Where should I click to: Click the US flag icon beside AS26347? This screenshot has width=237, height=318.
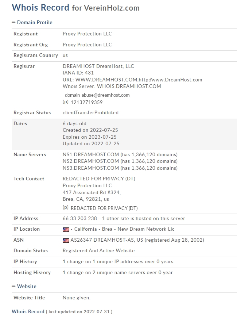pos(66,240)
